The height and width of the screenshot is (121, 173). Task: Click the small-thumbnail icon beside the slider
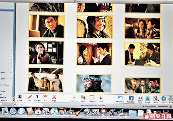click(x=143, y=106)
